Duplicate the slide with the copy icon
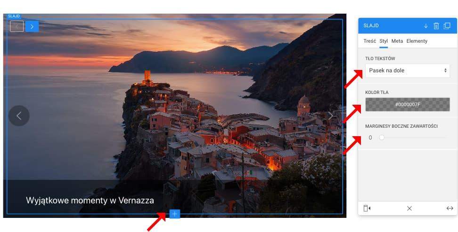This screenshot has height=232, width=458. [x=447, y=26]
